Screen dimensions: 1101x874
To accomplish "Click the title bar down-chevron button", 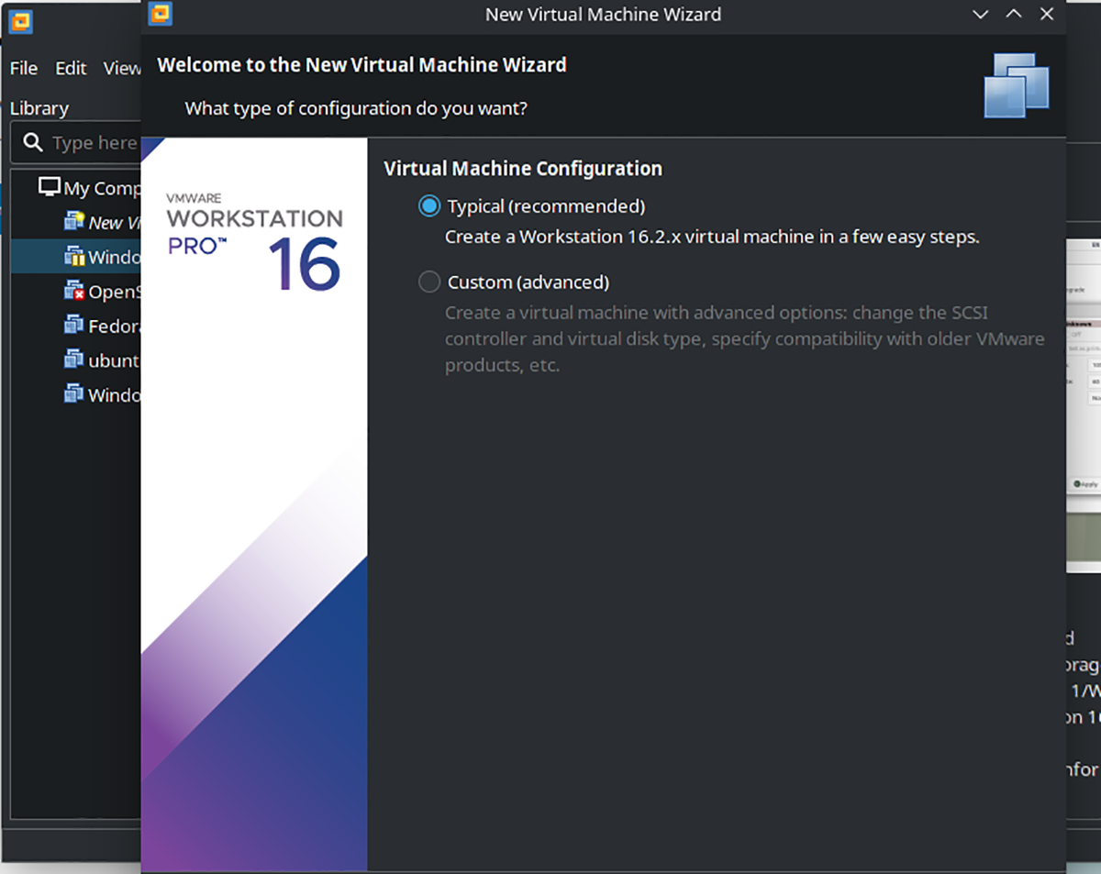I will pyautogui.click(x=981, y=15).
